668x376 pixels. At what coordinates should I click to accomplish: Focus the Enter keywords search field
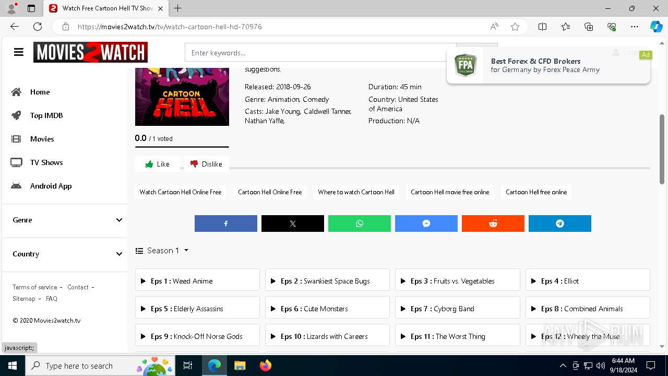(x=320, y=53)
